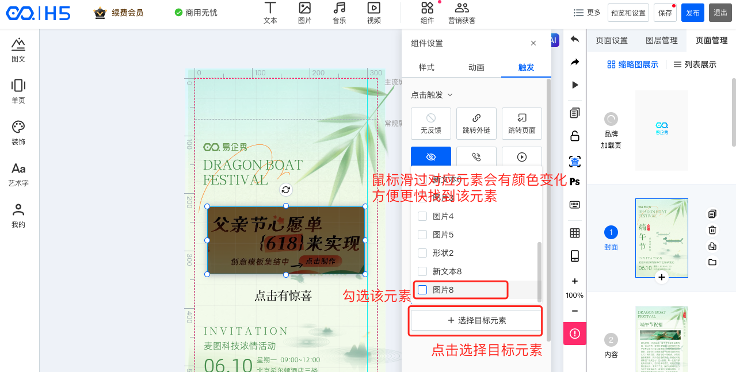Viewport: 736px width, 372px height.
Task: Click the pink exclamation alert icon
Action: (574, 333)
